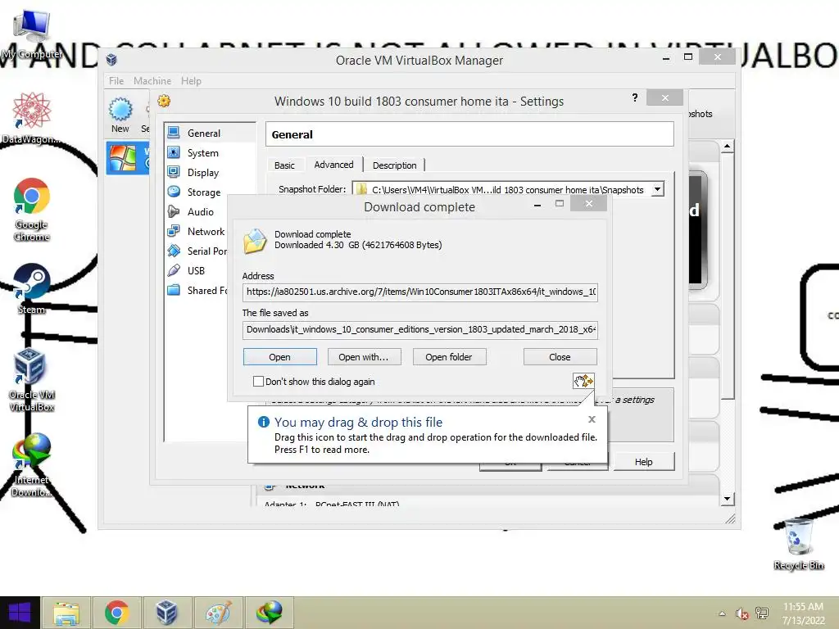Expand the Snapshot Folder dropdown
839x629 pixels.
[x=658, y=189]
